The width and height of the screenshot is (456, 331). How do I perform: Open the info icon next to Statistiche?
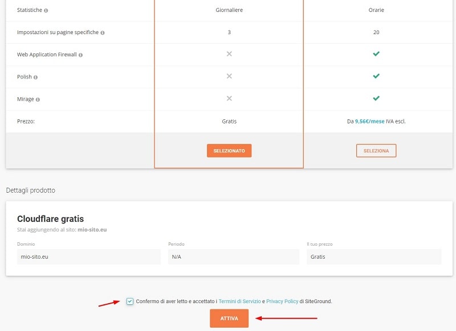click(x=46, y=10)
